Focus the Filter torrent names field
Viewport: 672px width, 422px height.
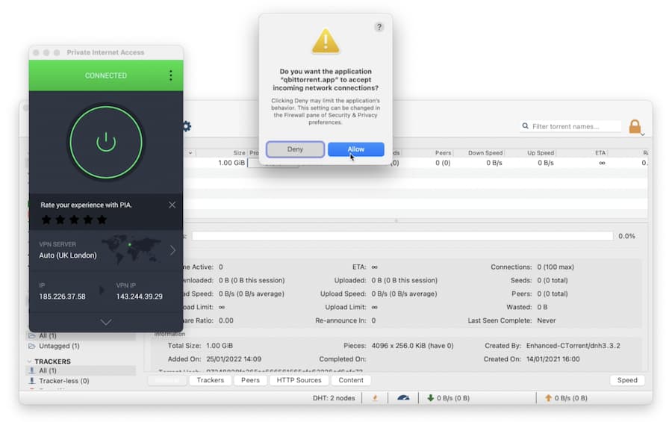point(571,126)
